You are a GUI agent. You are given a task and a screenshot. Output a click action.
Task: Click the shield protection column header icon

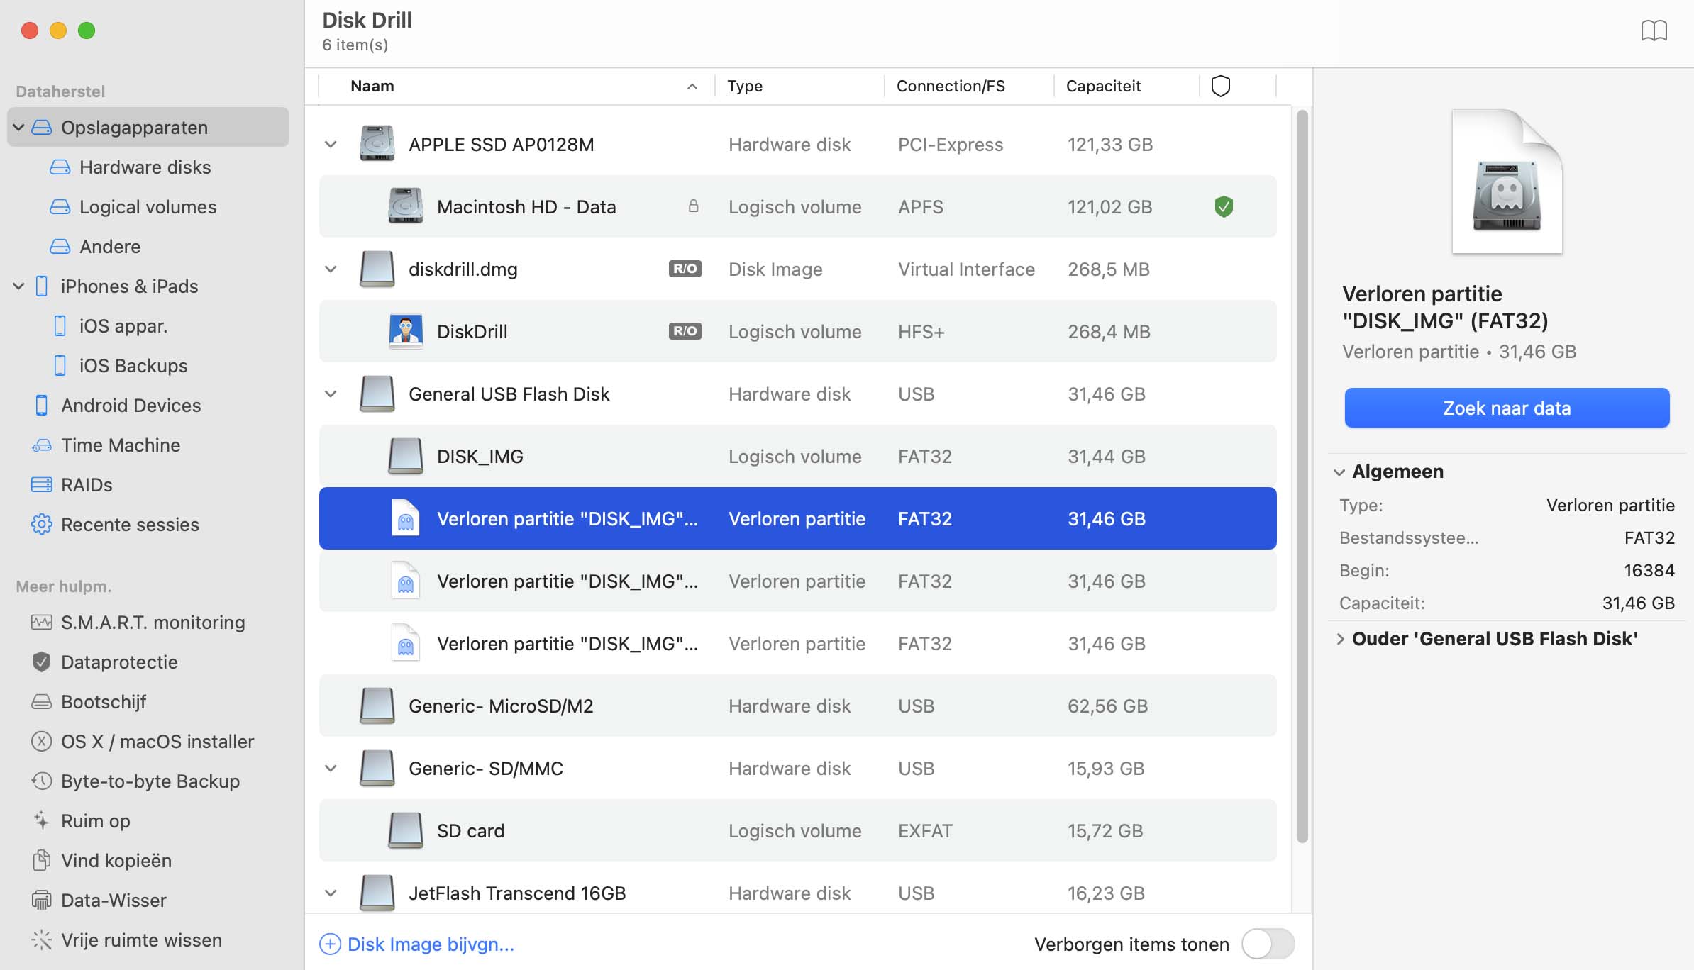(x=1220, y=86)
